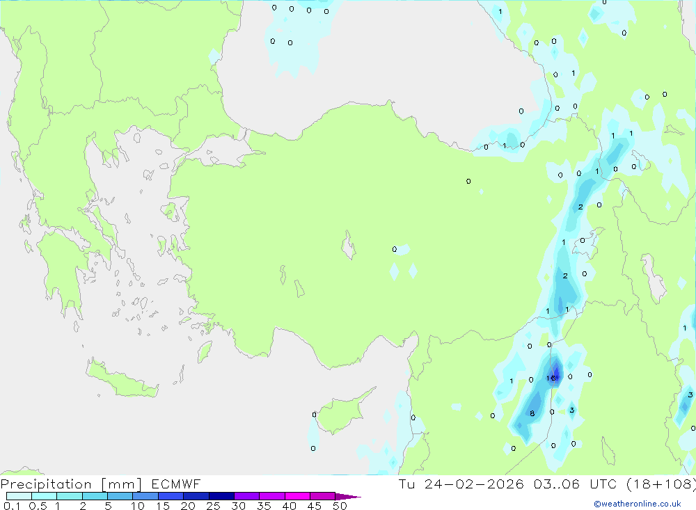Click the '(18+108)' forecast offset text
The width and height of the screenshot is (696, 510).
tap(661, 484)
